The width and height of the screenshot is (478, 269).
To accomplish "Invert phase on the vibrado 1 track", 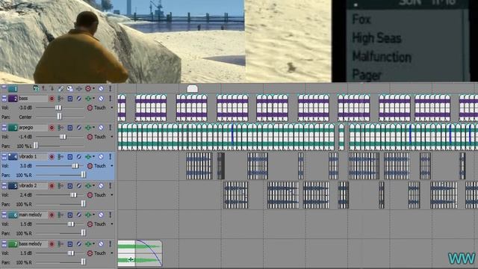I will pyautogui.click(x=78, y=157).
